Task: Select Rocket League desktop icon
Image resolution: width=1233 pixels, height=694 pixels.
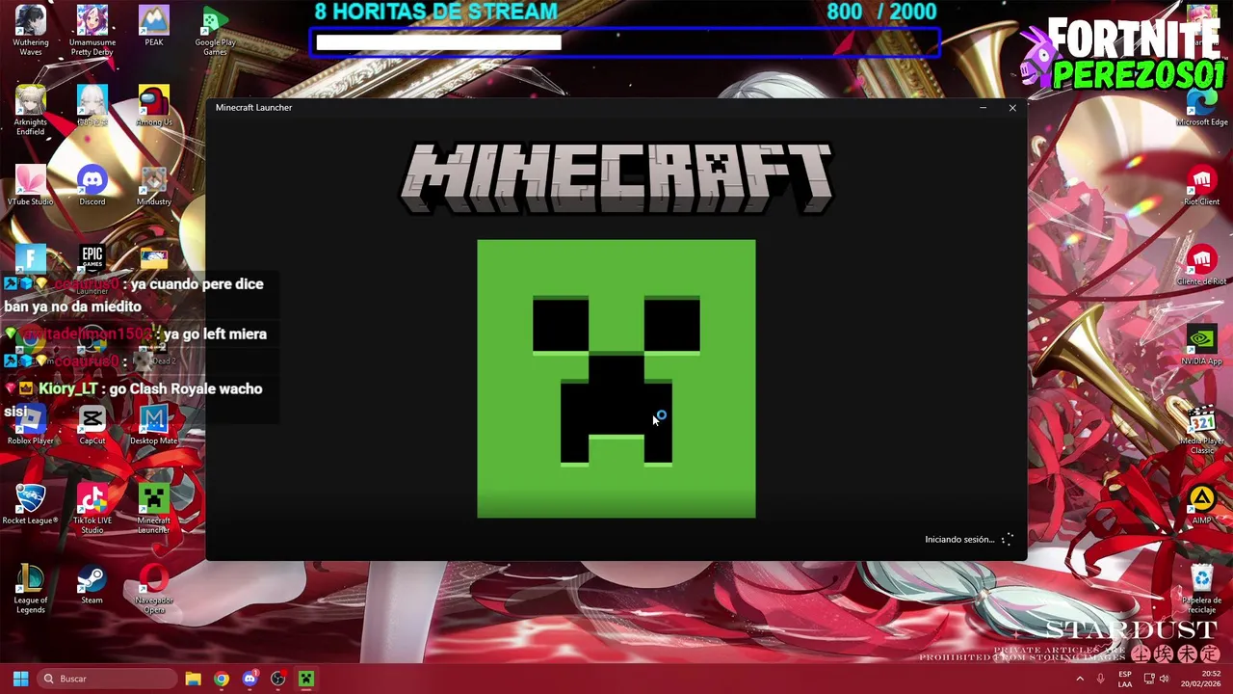Action: [x=31, y=504]
